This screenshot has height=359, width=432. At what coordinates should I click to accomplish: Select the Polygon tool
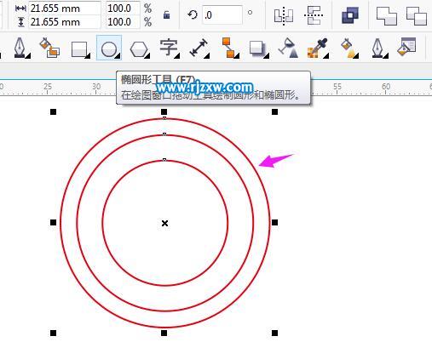(139, 49)
